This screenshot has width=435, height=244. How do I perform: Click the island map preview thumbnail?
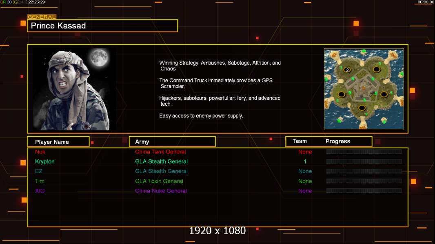click(x=364, y=89)
